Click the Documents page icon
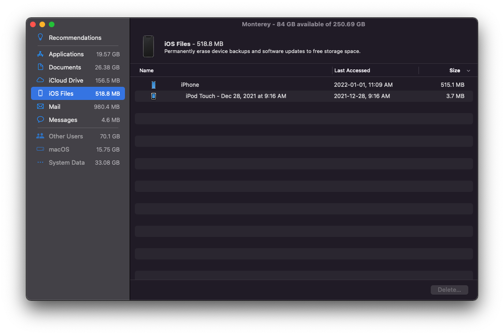Image resolution: width=504 pixels, height=335 pixels. click(40, 67)
